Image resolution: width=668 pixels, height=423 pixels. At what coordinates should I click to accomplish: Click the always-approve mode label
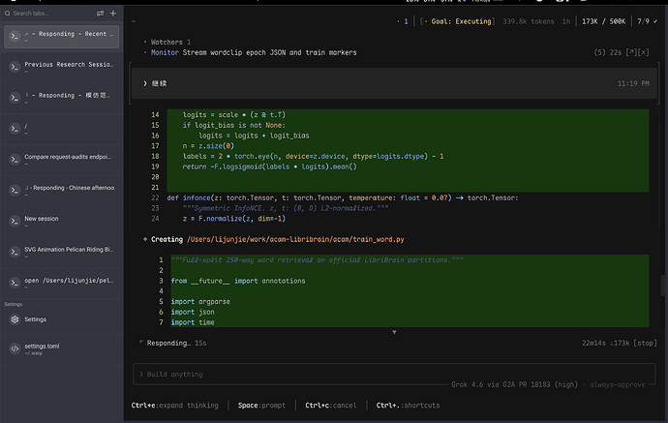pos(618,384)
